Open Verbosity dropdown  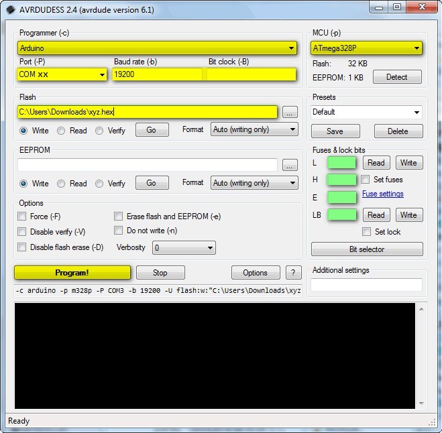click(x=184, y=247)
